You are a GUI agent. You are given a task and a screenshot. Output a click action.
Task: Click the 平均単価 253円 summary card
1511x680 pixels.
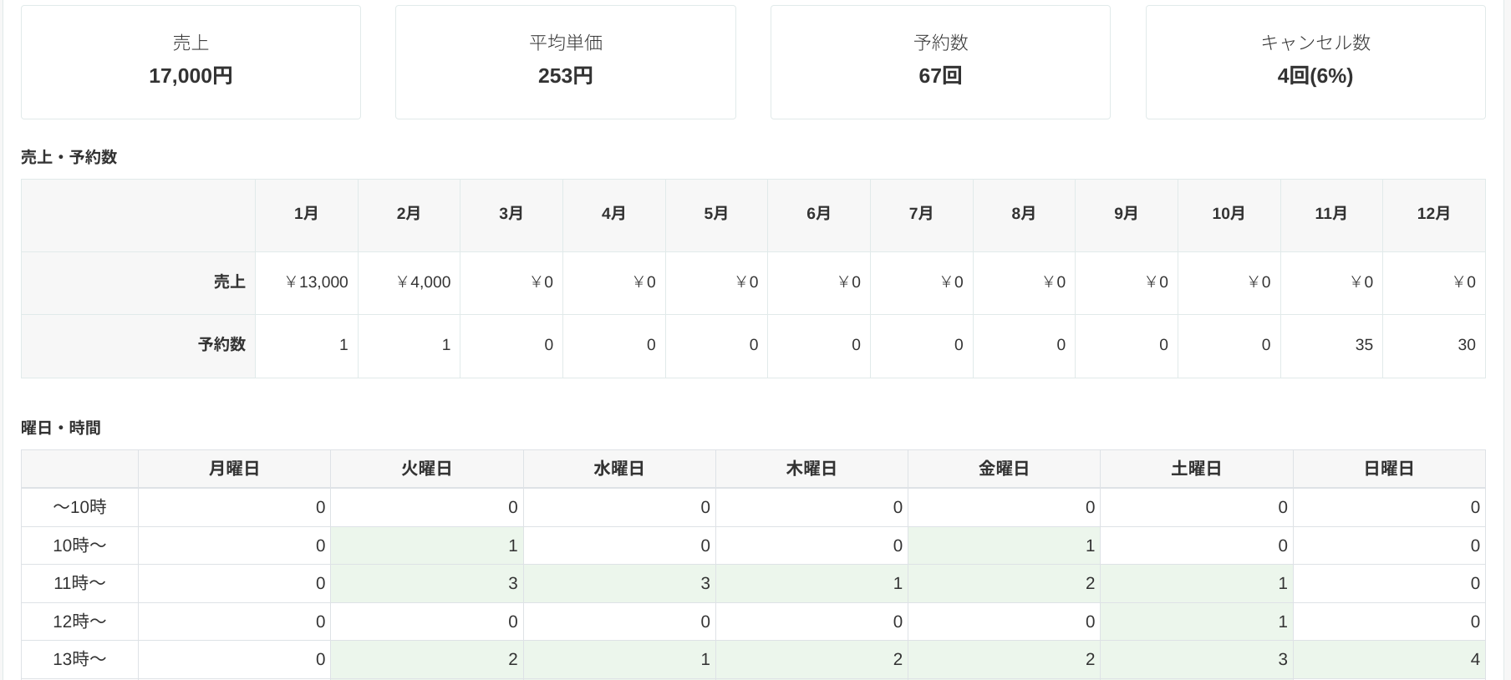pyautogui.click(x=565, y=62)
